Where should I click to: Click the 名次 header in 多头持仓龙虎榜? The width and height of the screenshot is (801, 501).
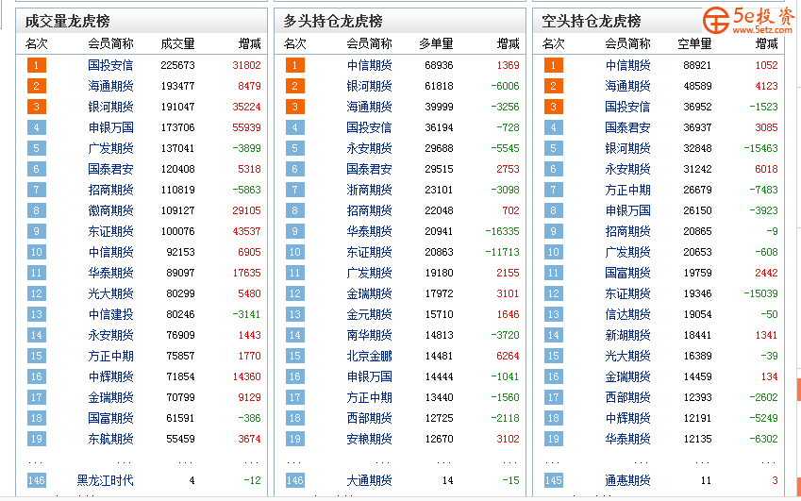294,44
